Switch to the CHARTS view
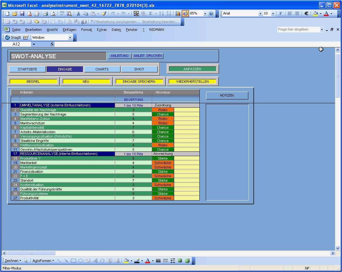 (x=102, y=69)
